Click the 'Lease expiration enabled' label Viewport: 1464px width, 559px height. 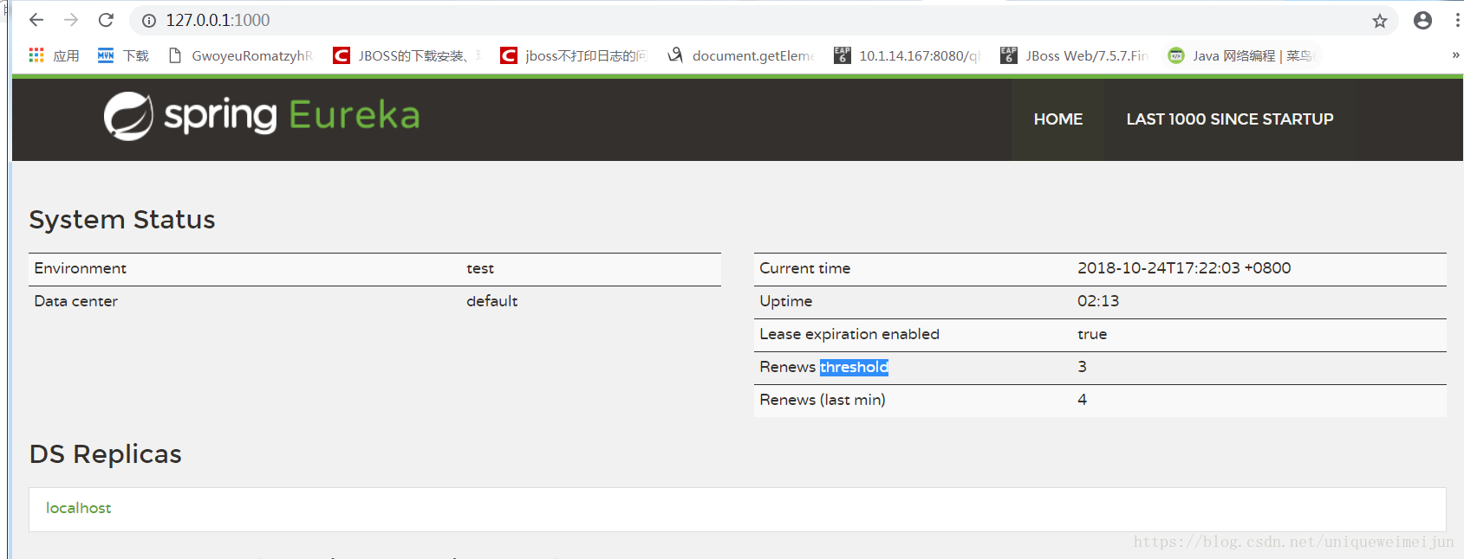[849, 334]
